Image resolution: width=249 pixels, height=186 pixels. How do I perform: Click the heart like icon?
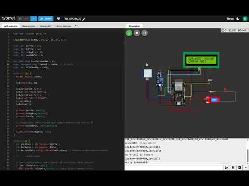click(x=59, y=19)
